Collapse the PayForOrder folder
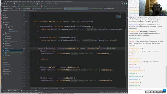The width and height of the screenshot is (167, 94). 5,26
